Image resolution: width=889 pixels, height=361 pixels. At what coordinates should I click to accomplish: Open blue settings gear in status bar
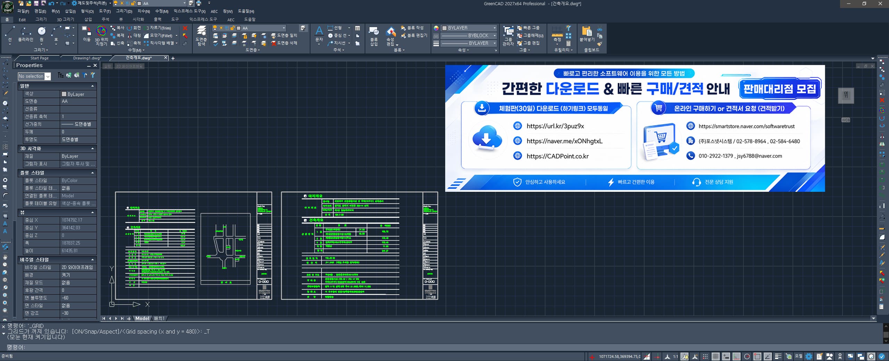click(809, 356)
